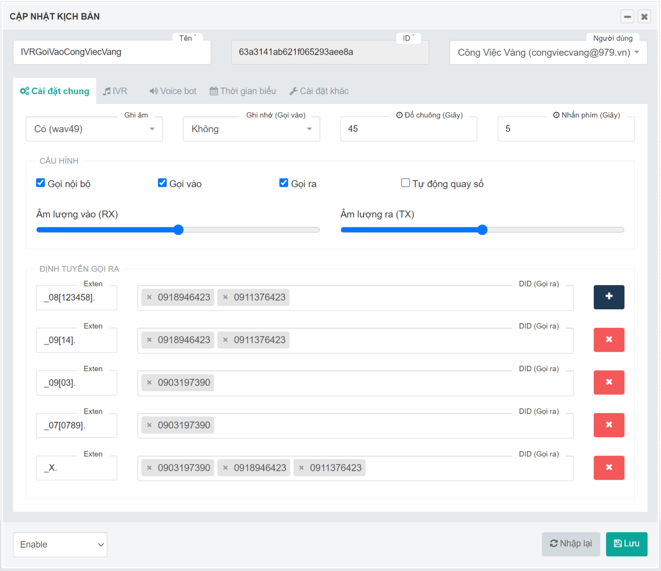The image size is (661, 571).
Task: Click the Lưu save button
Action: 626,544
